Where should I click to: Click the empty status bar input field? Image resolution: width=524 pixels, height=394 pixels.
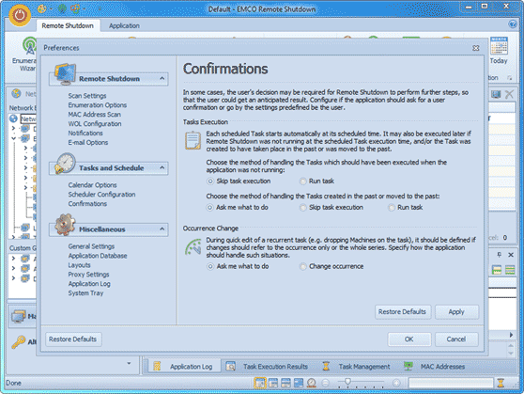(x=451, y=383)
